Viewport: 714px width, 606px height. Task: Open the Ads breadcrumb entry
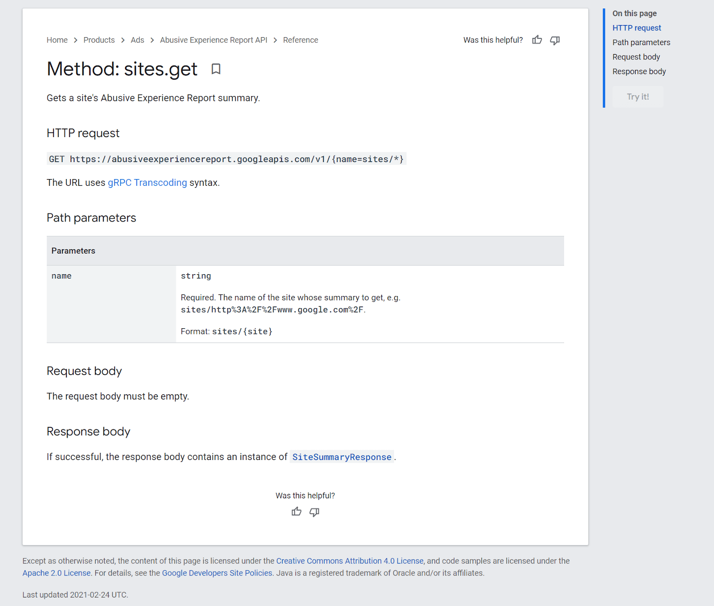[137, 40]
